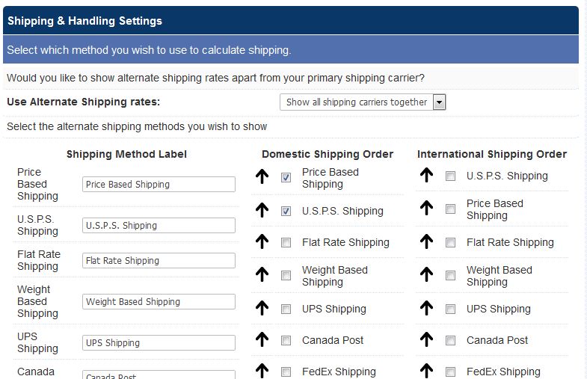The height and width of the screenshot is (379, 587).
Task: Open the Use Alternate Shipping rates dropdown
Action: click(x=363, y=102)
